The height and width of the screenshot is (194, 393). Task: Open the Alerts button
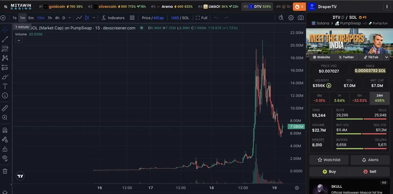point(370,160)
